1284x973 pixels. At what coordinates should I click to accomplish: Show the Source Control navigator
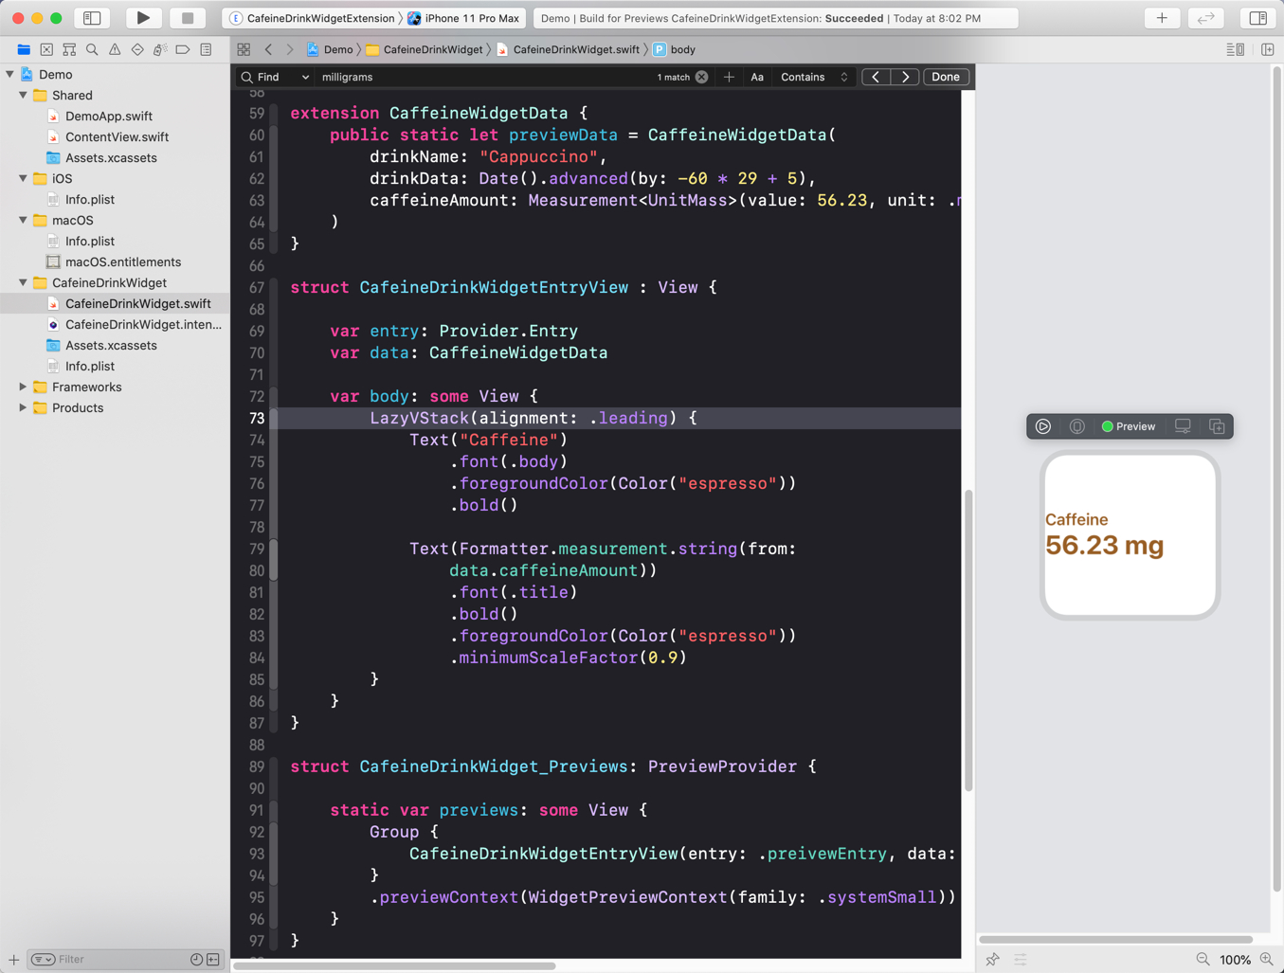(46, 49)
